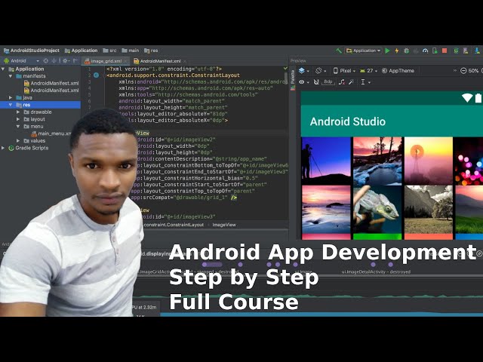Close the AndroidManifest.xml editor tab

tap(184, 61)
